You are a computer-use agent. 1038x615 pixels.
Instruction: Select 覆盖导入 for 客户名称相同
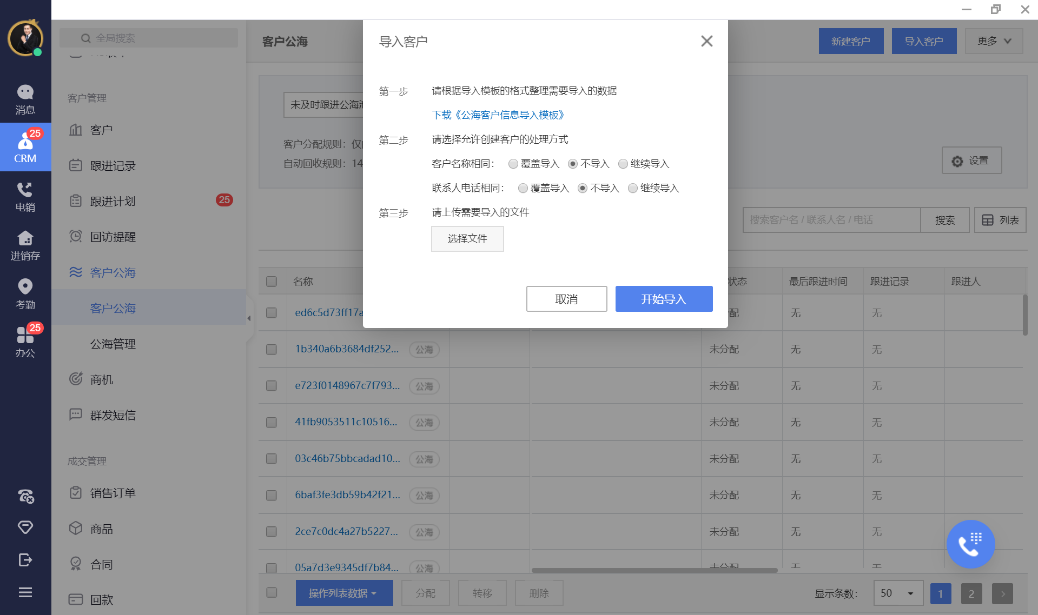click(x=513, y=164)
